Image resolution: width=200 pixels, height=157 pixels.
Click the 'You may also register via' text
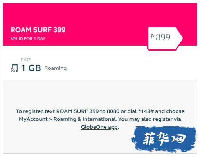(150, 119)
